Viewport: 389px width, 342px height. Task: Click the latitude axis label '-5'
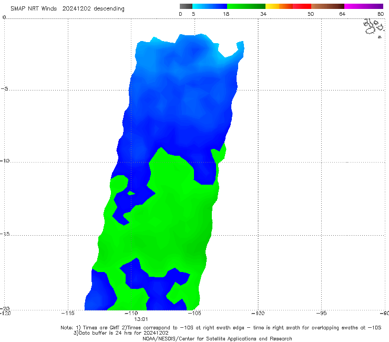click(4, 89)
